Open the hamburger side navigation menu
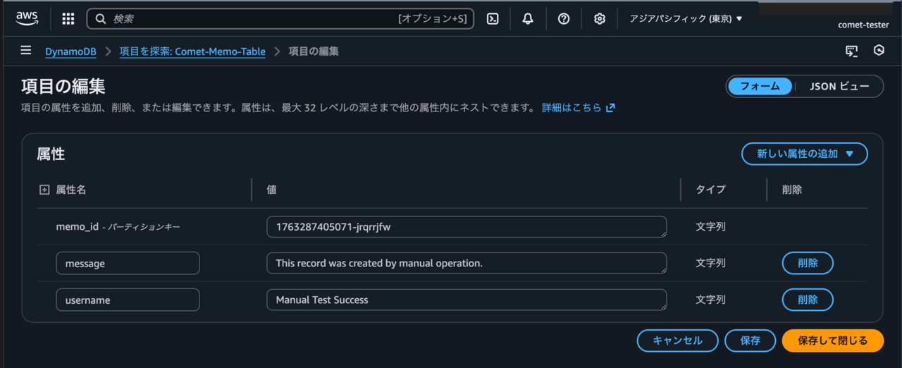The height and width of the screenshot is (368, 902). pyautogui.click(x=26, y=51)
